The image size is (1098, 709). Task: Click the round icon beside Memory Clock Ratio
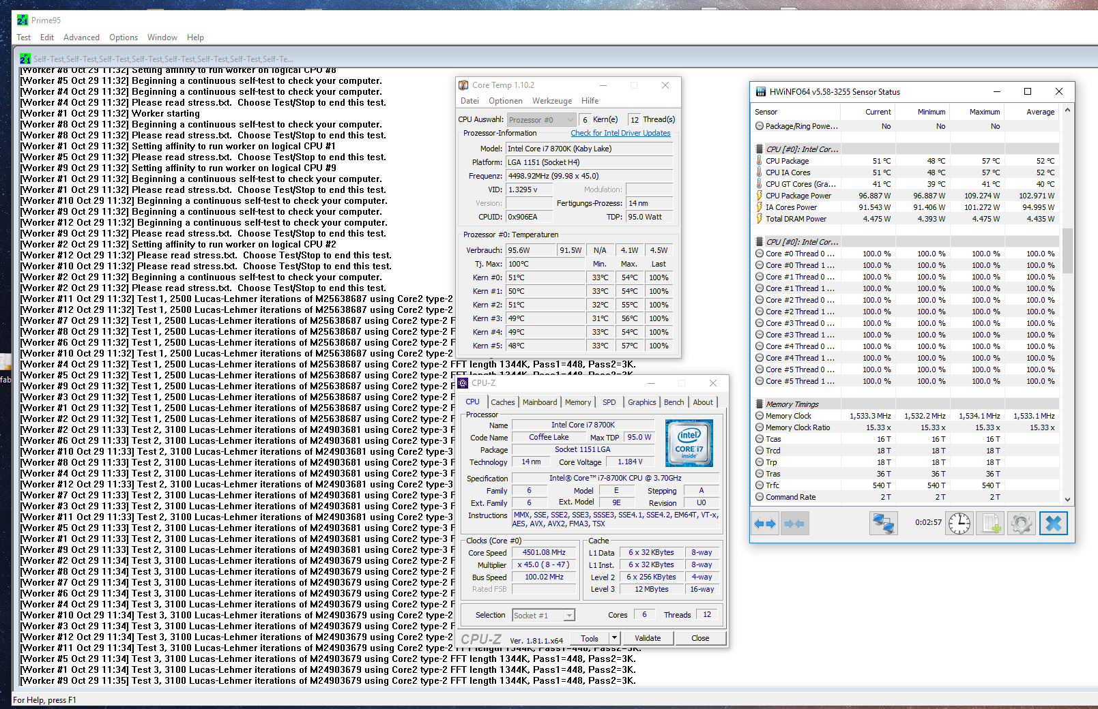[760, 427]
